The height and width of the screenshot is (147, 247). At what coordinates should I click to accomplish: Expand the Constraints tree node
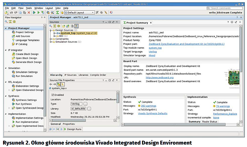pos(51,39)
